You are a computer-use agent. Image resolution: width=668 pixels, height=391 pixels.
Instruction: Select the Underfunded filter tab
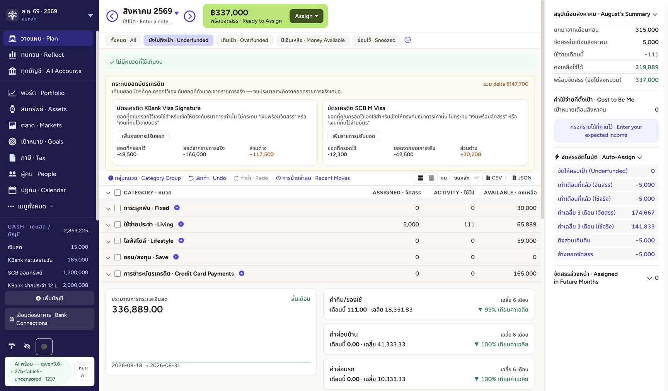coord(178,40)
